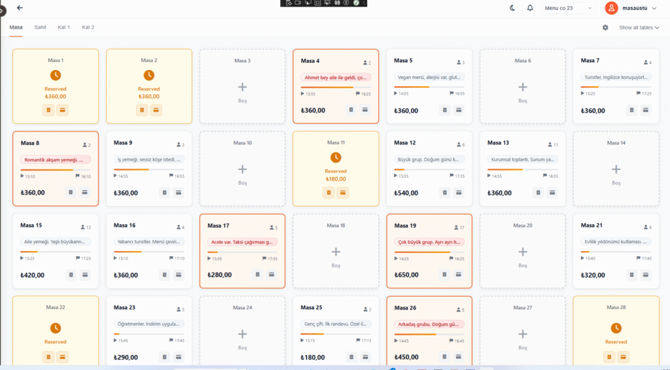The image size is (670, 370).
Task: Click the receipt icon on Masa 11
Action: [328, 192]
